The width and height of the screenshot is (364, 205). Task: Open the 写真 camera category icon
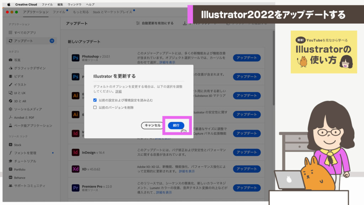[10, 60]
